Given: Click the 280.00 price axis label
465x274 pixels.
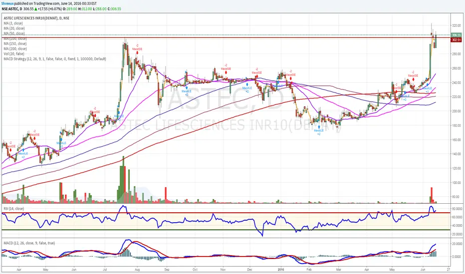Looking at the screenshot, I should pyautogui.click(x=456, y=54).
